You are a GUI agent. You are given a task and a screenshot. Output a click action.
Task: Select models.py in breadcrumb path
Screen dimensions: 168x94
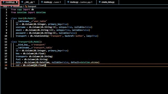click(x=18, y=6)
